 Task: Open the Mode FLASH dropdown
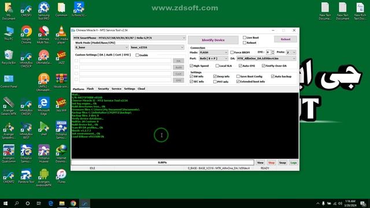tap(213, 53)
